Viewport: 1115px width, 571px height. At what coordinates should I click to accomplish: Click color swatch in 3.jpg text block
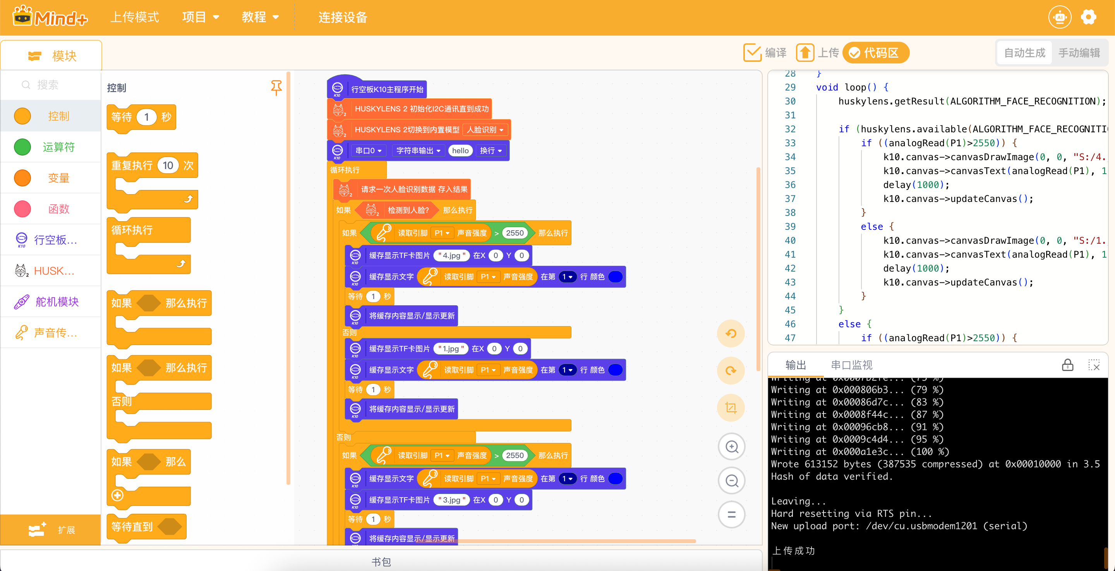pyautogui.click(x=615, y=479)
